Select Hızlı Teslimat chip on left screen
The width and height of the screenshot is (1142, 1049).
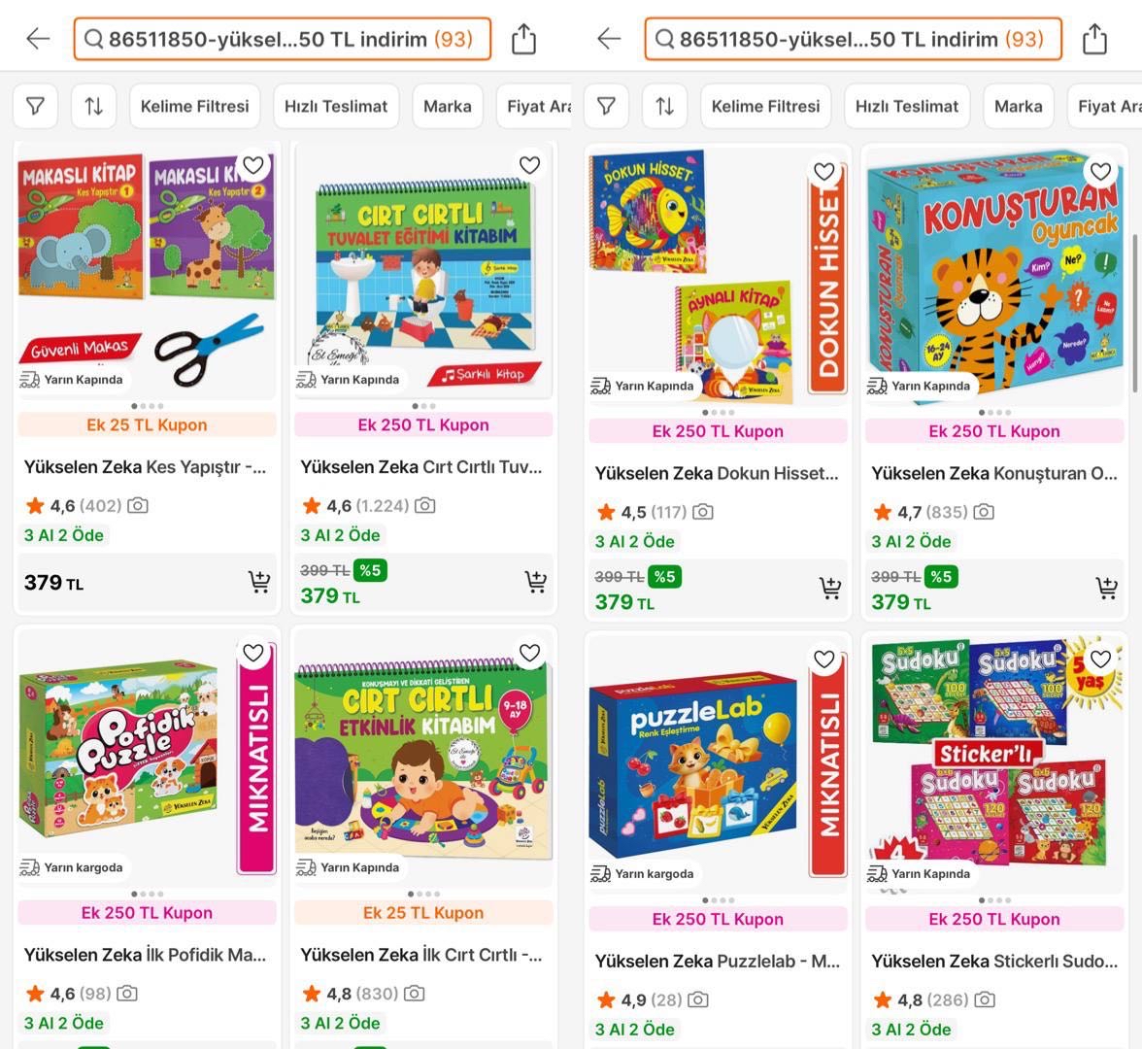(x=336, y=107)
